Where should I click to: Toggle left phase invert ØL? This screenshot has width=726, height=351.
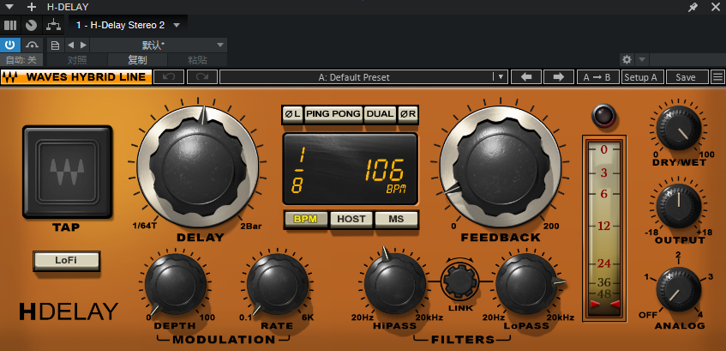tap(292, 114)
